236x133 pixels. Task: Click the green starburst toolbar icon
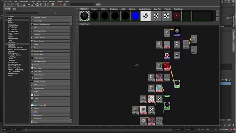[64, 4]
